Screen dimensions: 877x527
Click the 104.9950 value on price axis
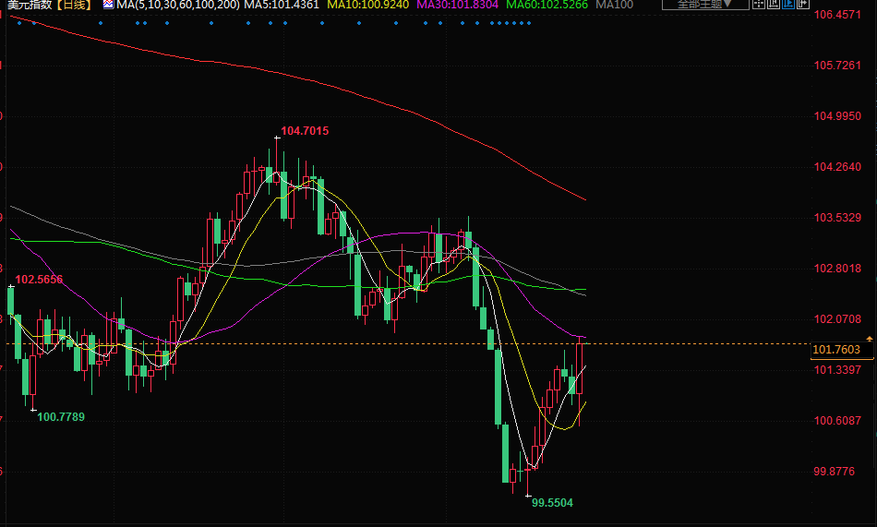tap(837, 116)
